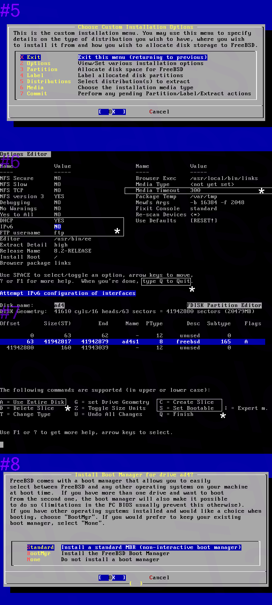Click RESET! for Use Defaults
Viewport: 272px width, 605px height.
(x=204, y=221)
